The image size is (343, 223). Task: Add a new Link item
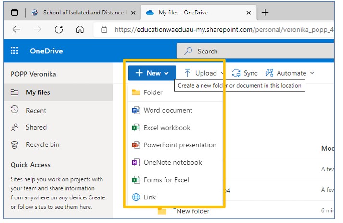(x=150, y=197)
